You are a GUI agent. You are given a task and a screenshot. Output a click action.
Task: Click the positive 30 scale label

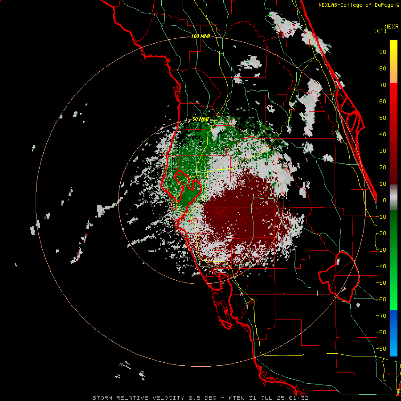pyautogui.click(x=383, y=151)
